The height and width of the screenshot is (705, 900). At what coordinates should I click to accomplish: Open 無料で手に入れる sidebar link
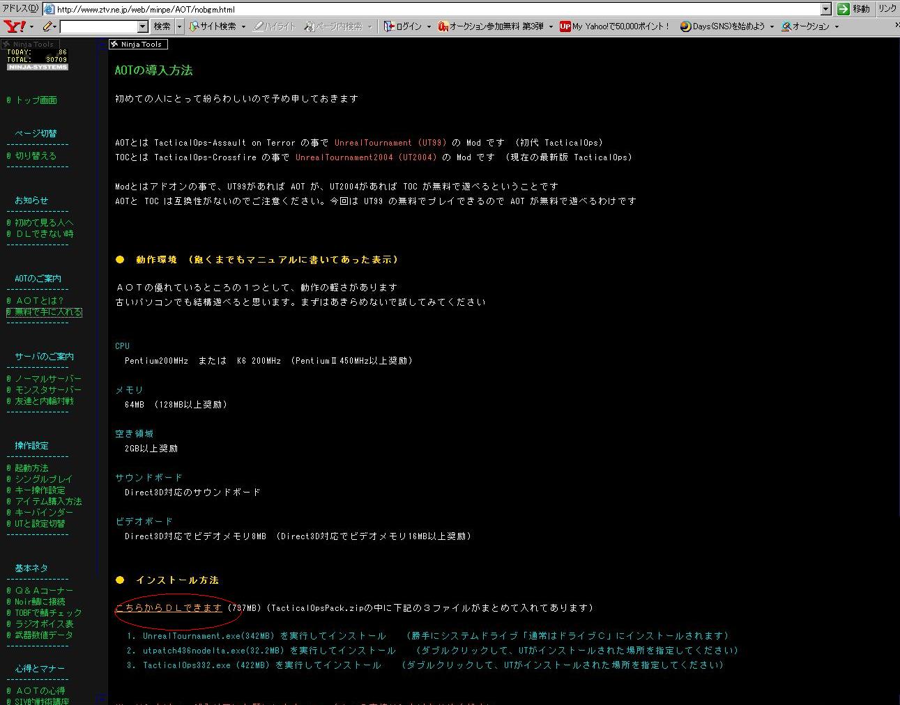tap(48, 312)
